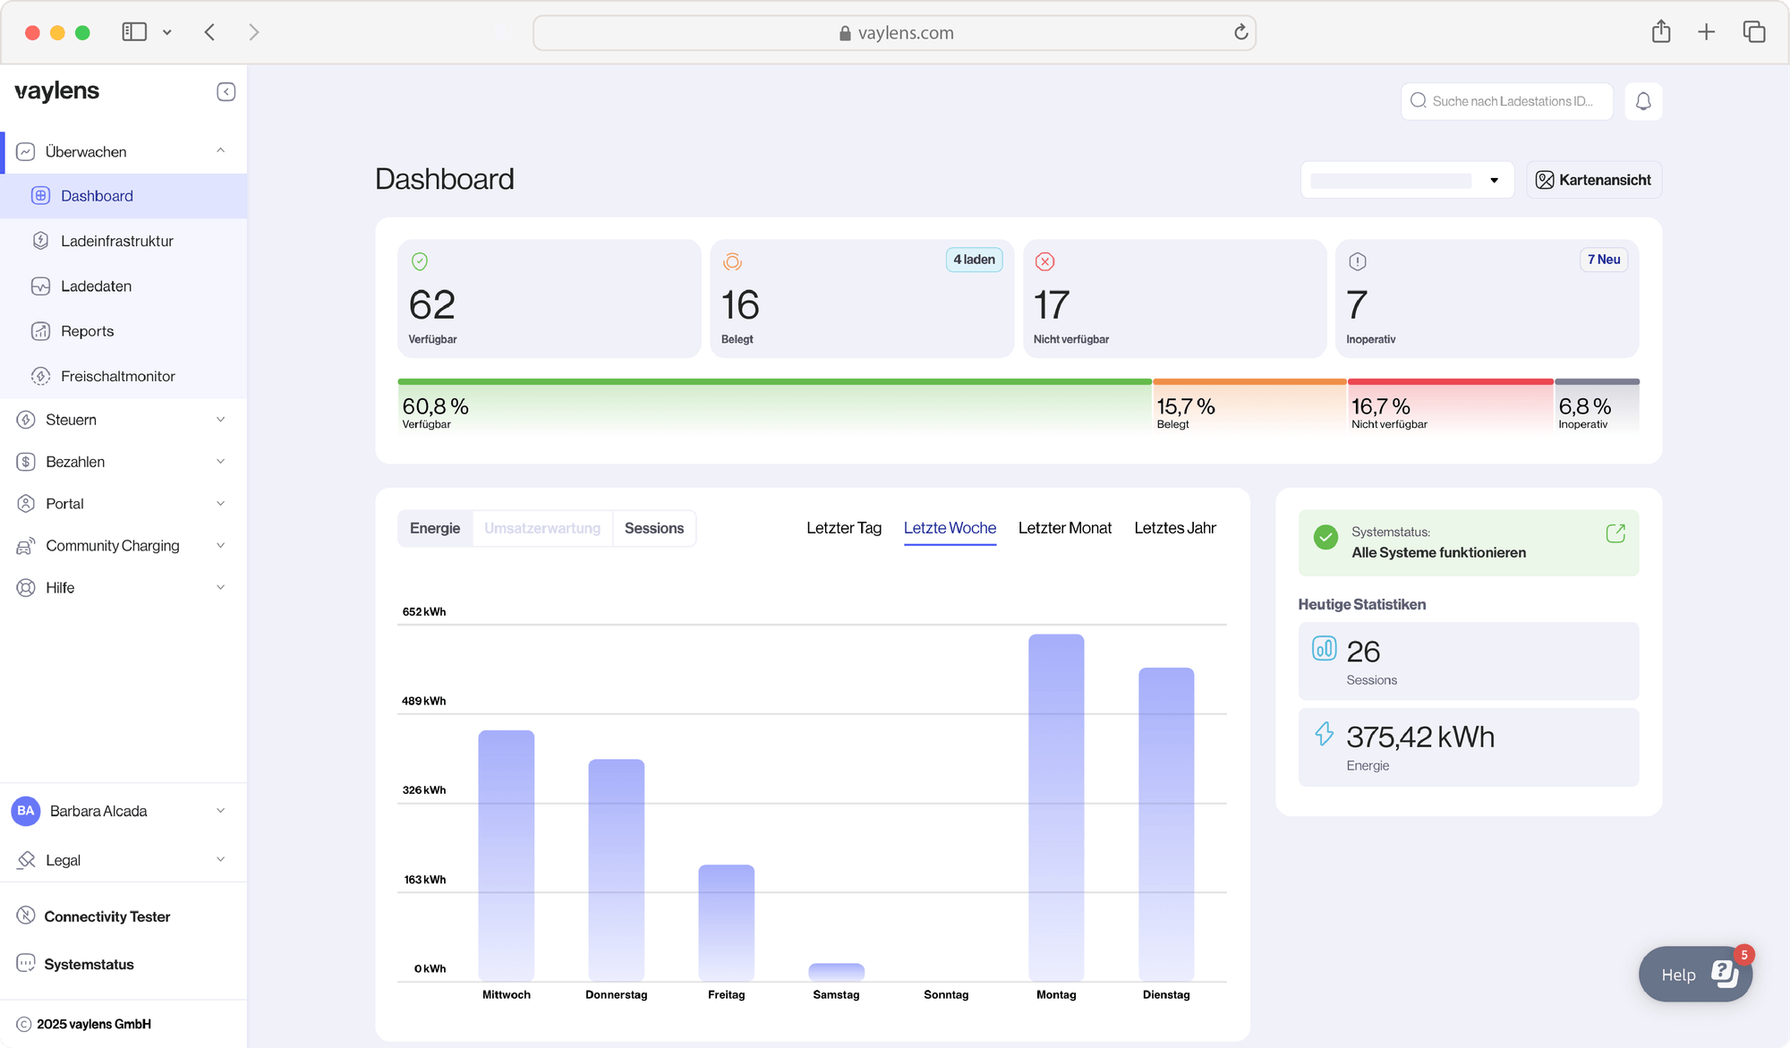
Task: Share page via browser share icon
Action: click(1661, 31)
